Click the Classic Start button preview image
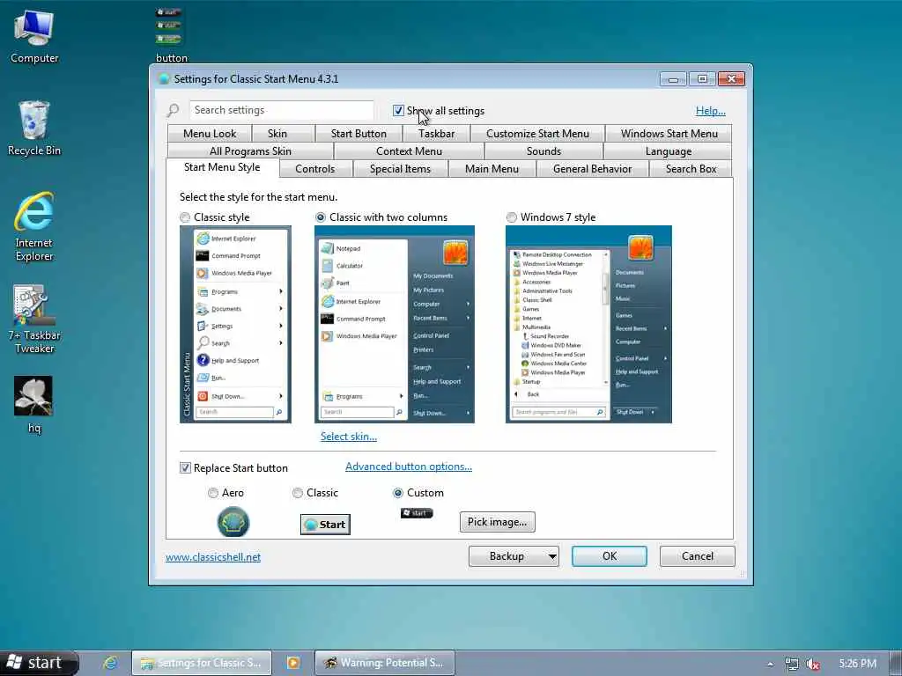Screen dimensions: 902x676 (325, 525)
